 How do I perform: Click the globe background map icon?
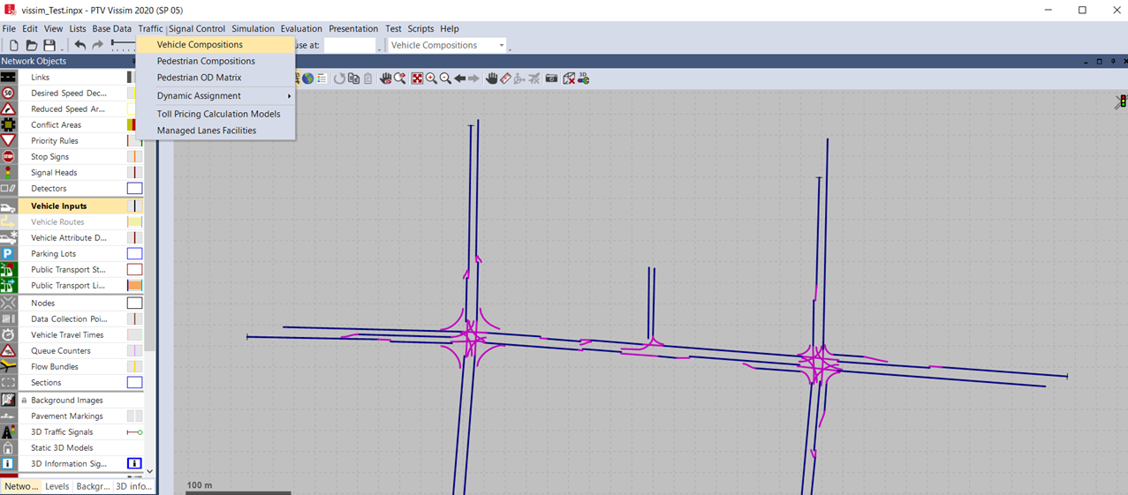click(x=307, y=79)
